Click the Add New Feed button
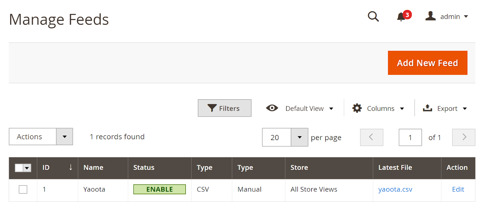 (427, 63)
